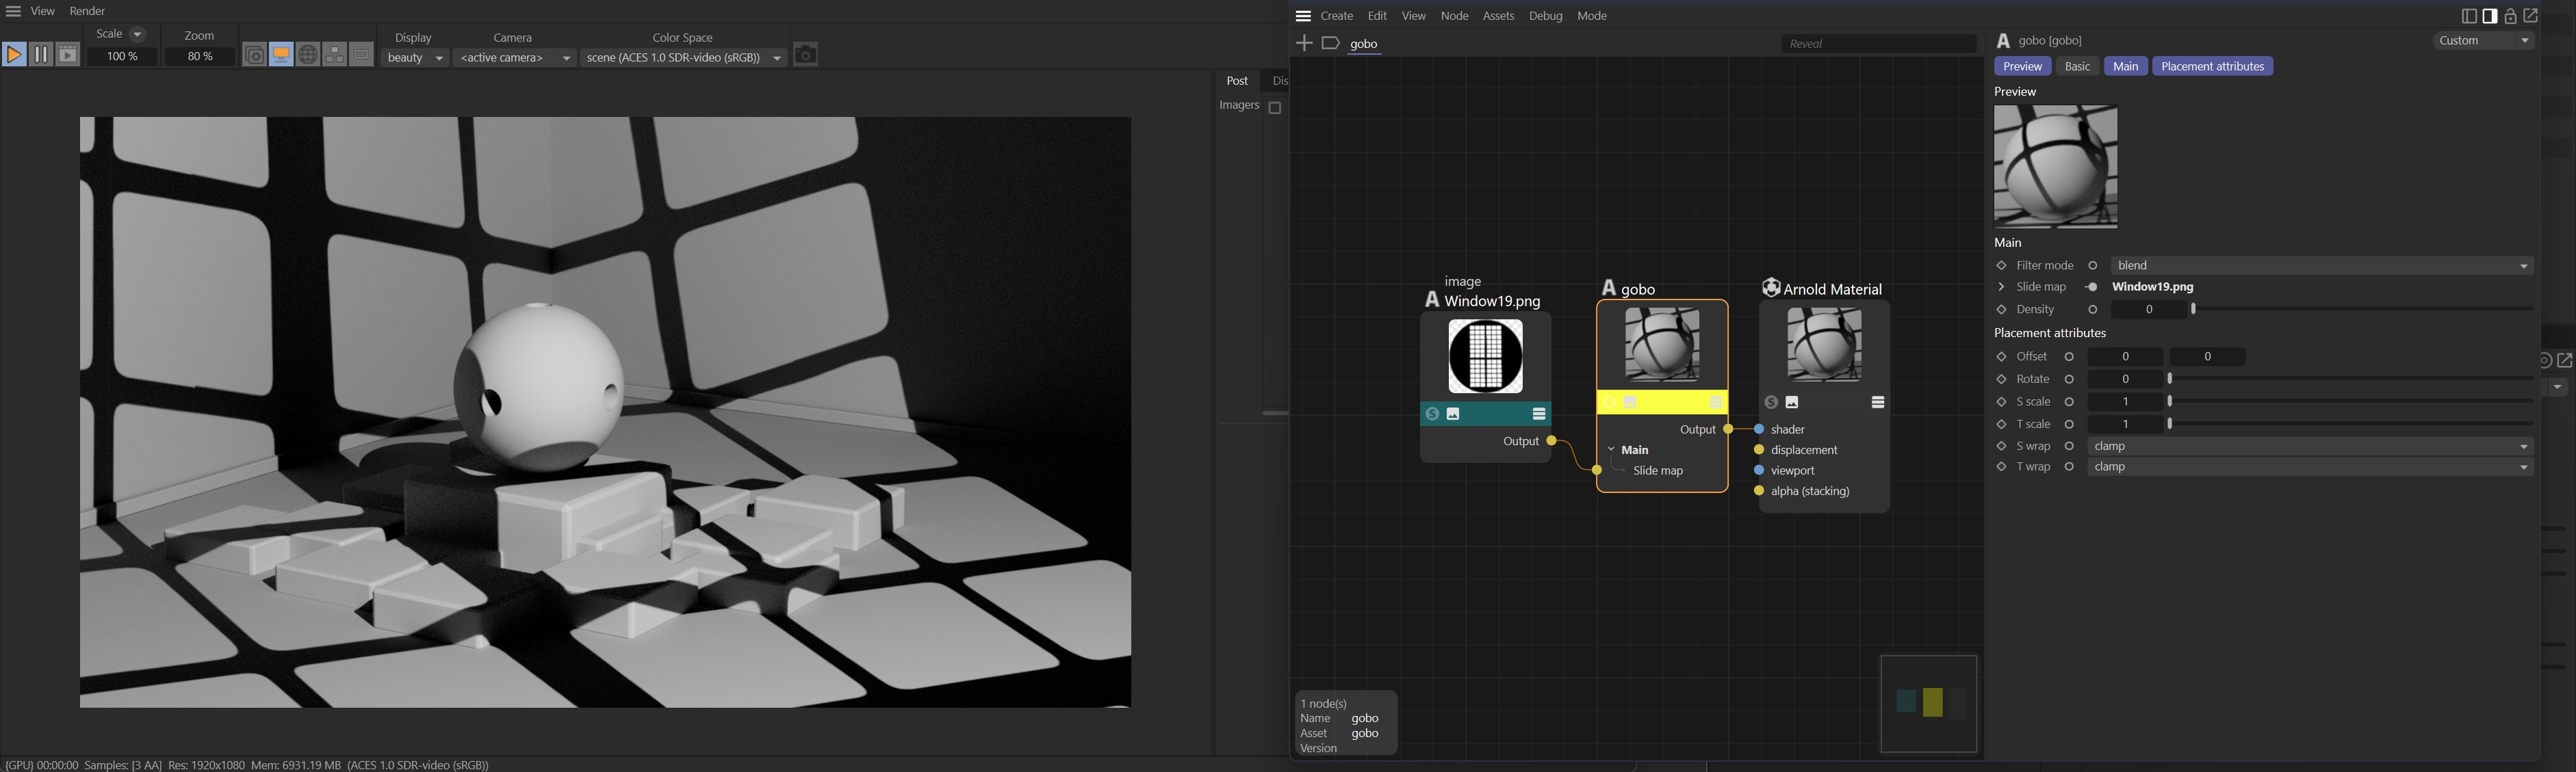Take a snapshot with the camera icon
Screen dimensions: 2576x772
tap(806, 54)
